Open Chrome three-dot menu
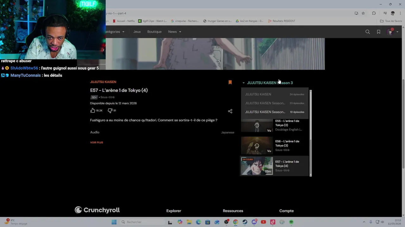 [x=400, y=13]
